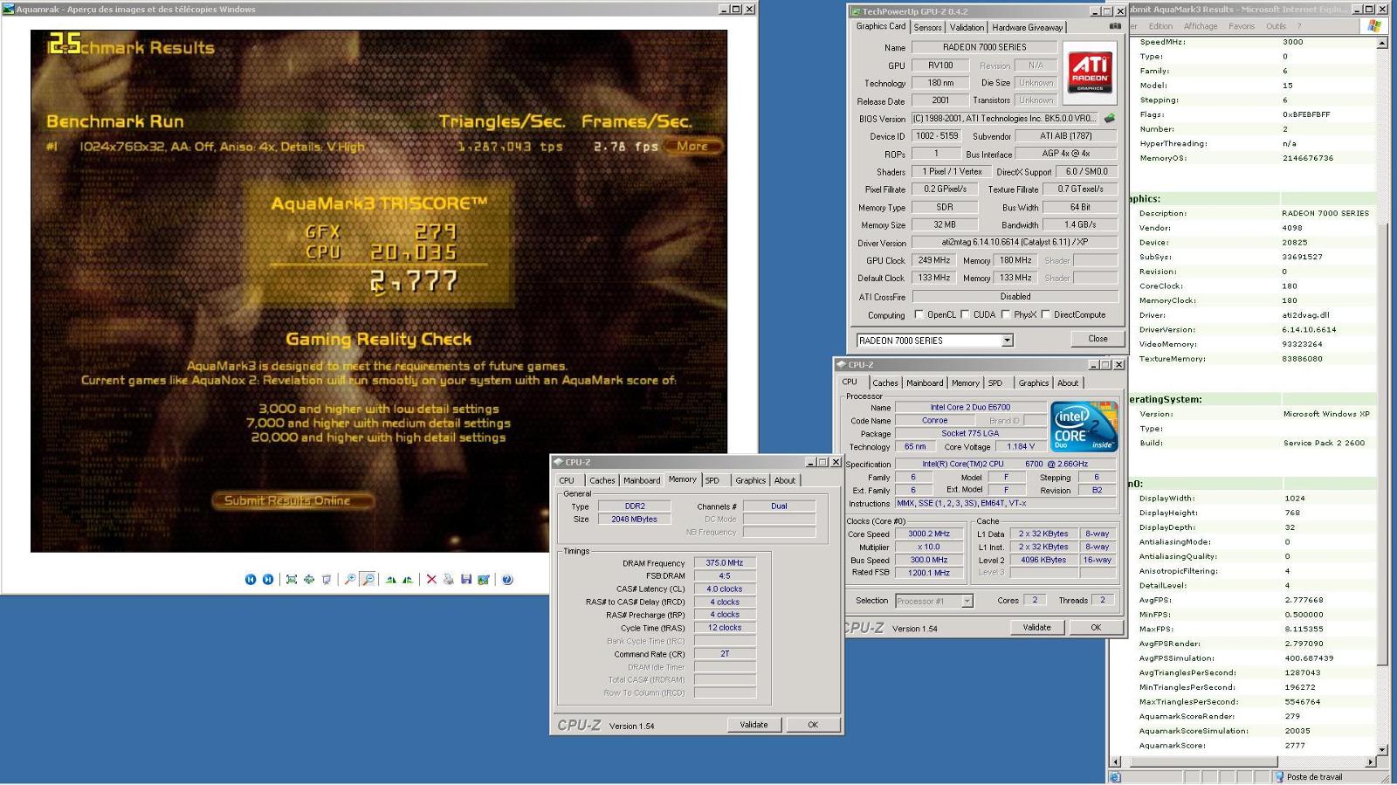Open Favoris menu in Internet Explorer
This screenshot has height=785, width=1397.
point(1242,26)
